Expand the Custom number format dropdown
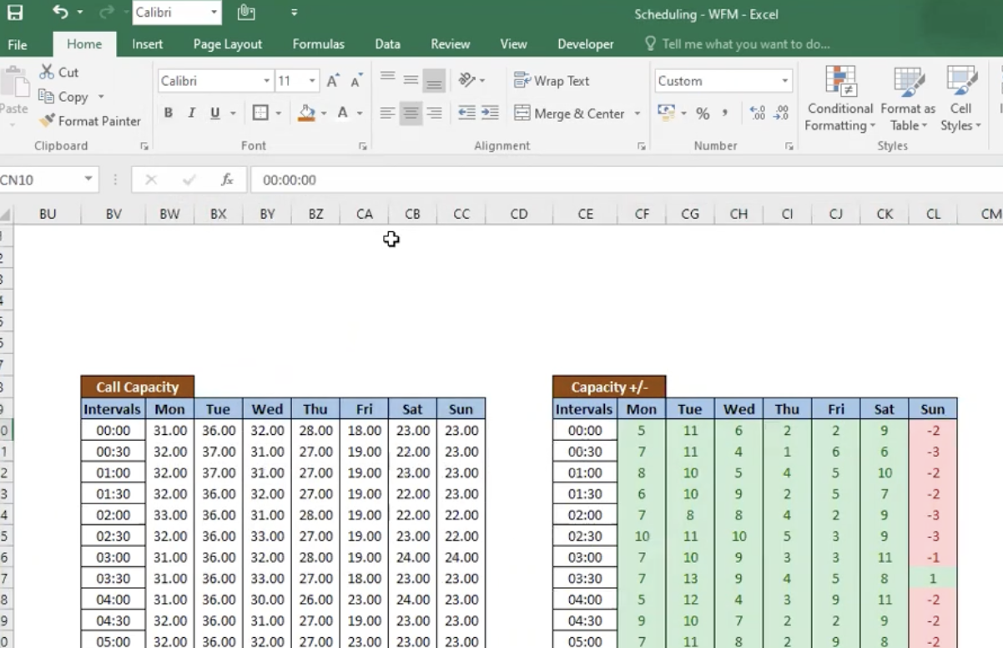 point(784,81)
